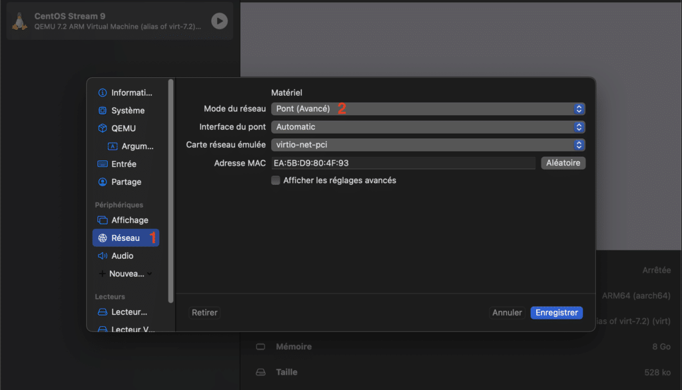Select CentOS Stream 9 in VM list

[x=120, y=21]
